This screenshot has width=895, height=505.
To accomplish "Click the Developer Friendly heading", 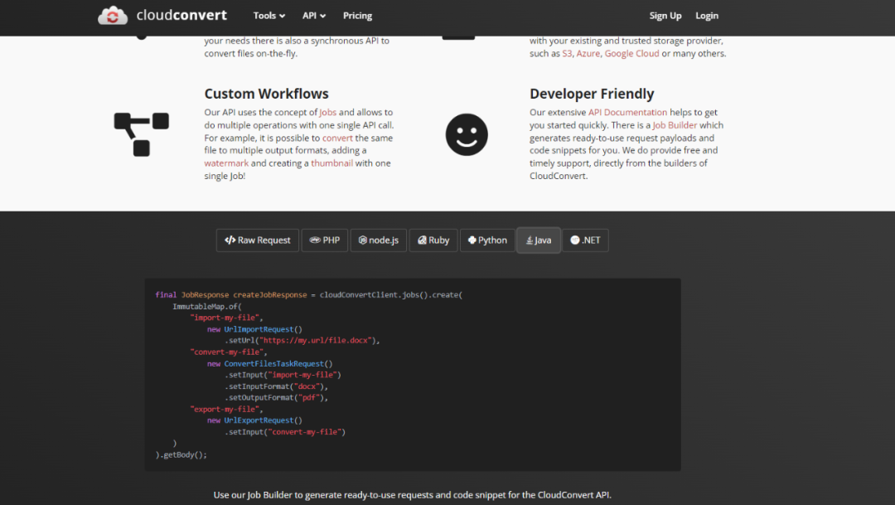I will [x=592, y=94].
